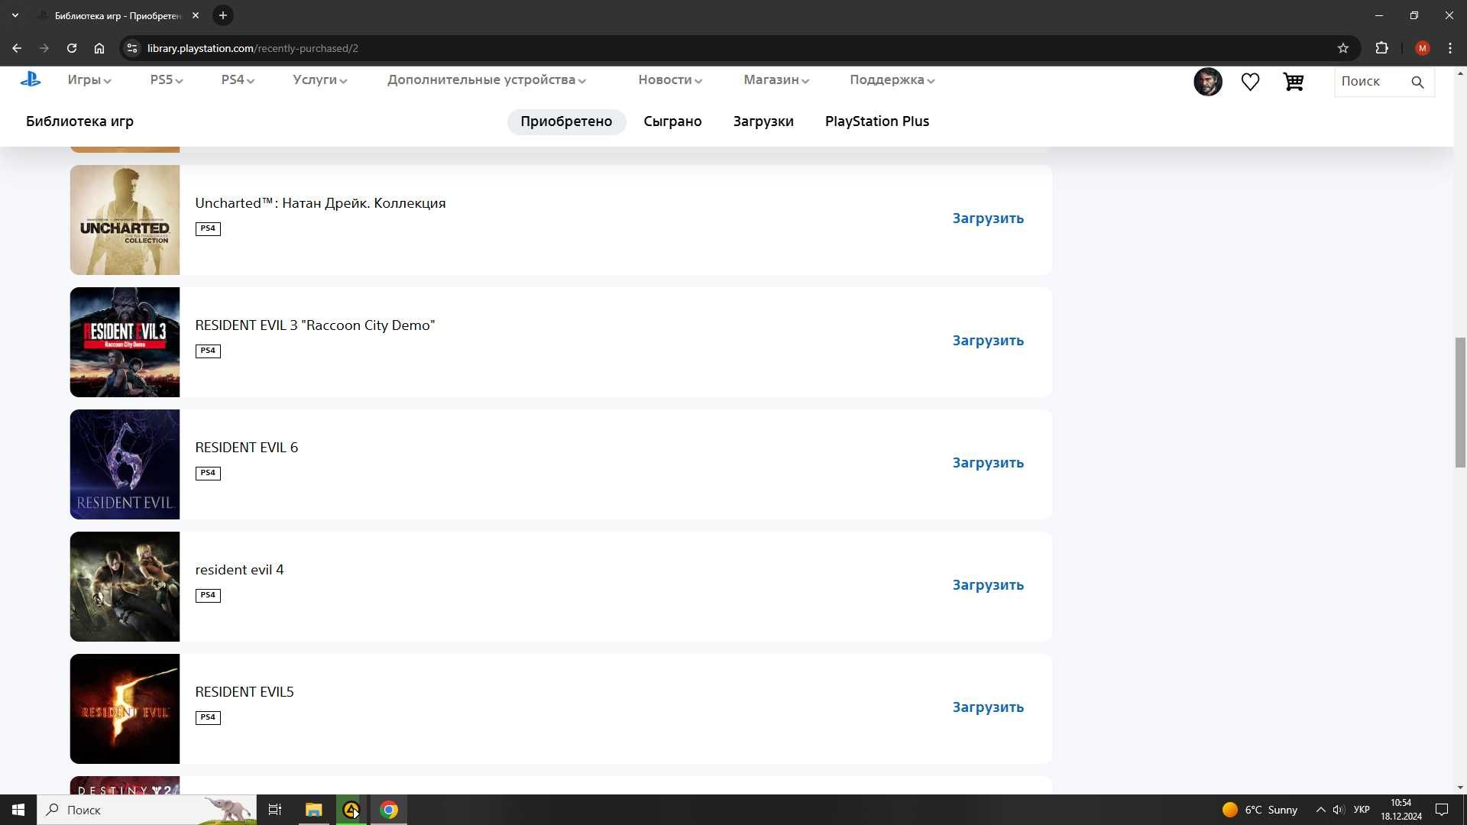
Task: Open the wishlist heart icon
Action: pyautogui.click(x=1250, y=82)
